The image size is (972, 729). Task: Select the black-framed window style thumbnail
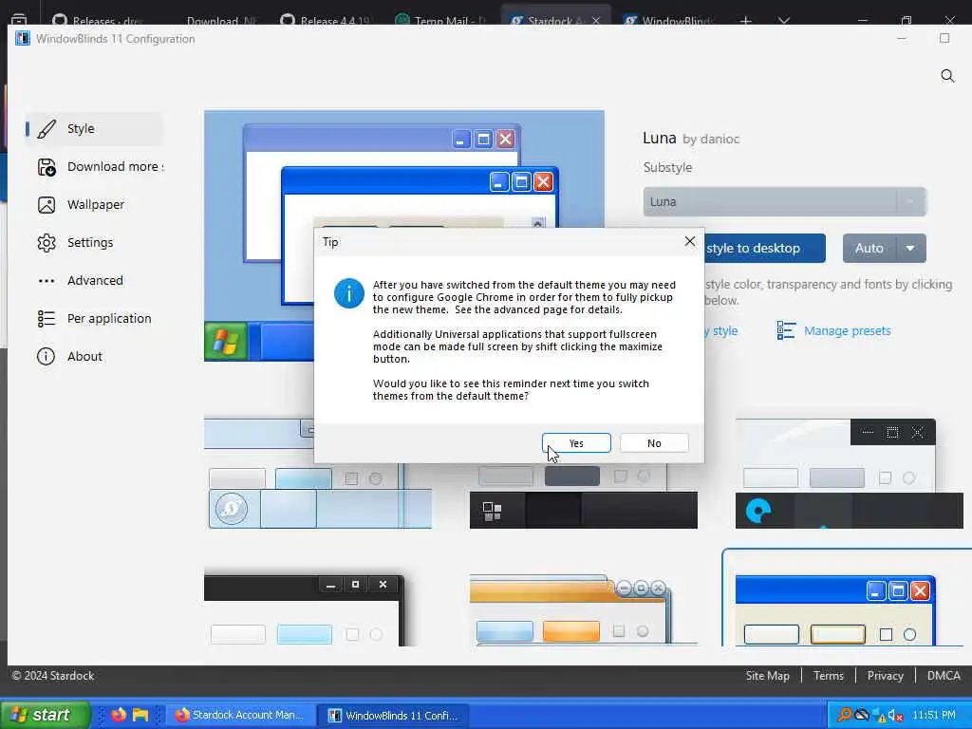click(305, 610)
